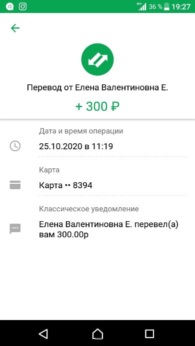195x346 pixels.
Task: Tap the Android recent apps square
Action: (149, 334)
